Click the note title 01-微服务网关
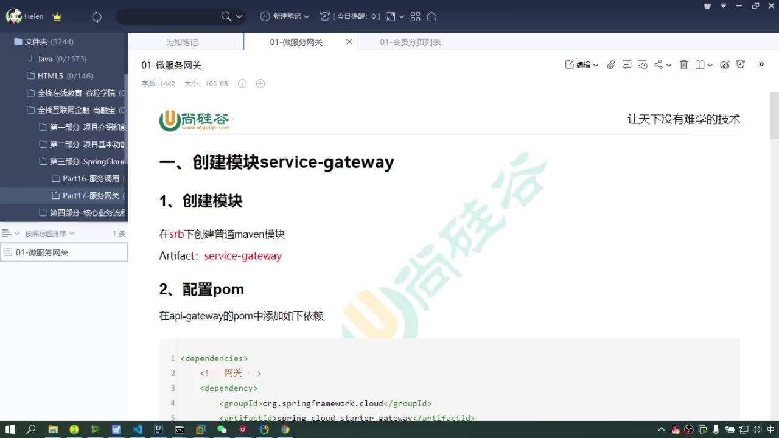 [172, 65]
